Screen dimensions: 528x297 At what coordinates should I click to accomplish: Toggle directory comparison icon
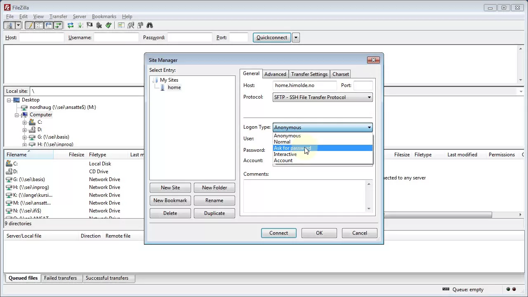click(131, 25)
